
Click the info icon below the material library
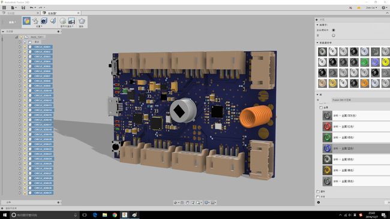319,202
